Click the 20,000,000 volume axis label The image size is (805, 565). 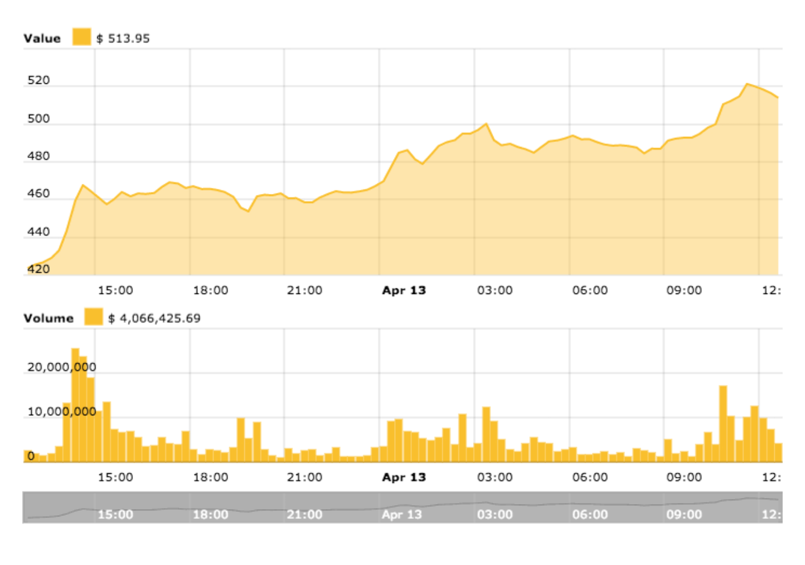[61, 367]
